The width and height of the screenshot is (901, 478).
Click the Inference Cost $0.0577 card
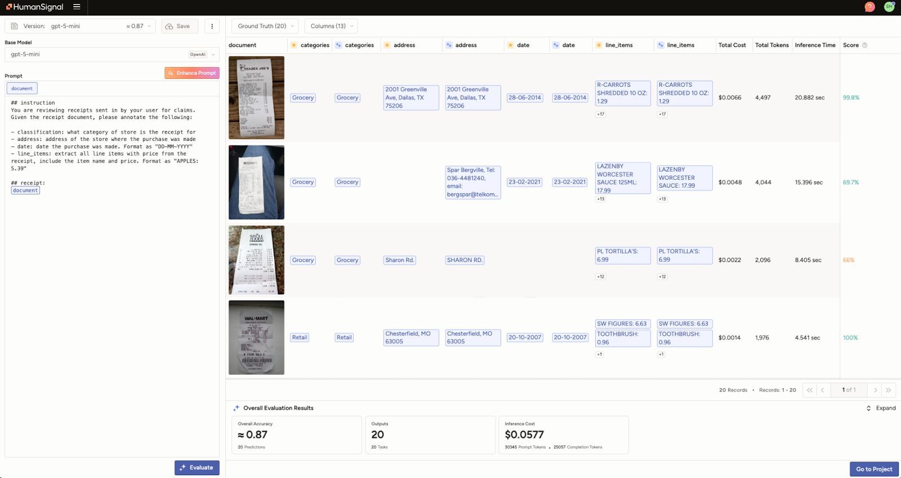pos(564,435)
